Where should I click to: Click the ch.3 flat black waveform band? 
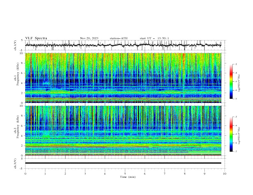123,163
